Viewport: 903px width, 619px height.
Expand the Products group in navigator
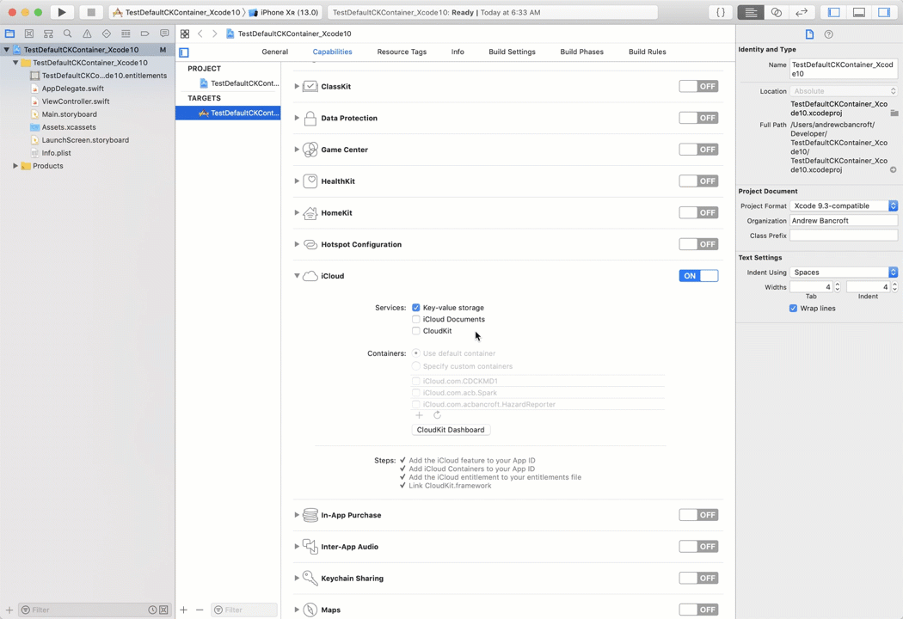15,166
